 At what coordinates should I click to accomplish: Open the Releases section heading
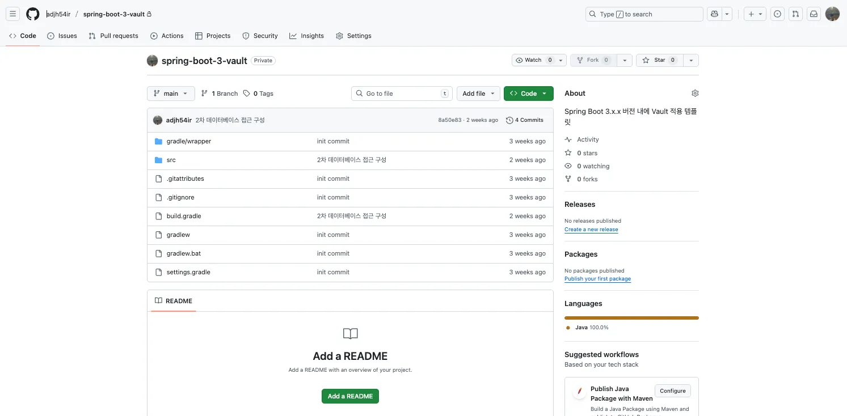click(580, 205)
